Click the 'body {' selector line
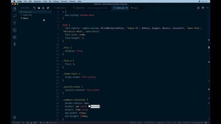Viewport: 221px width, 124px height. point(66,25)
